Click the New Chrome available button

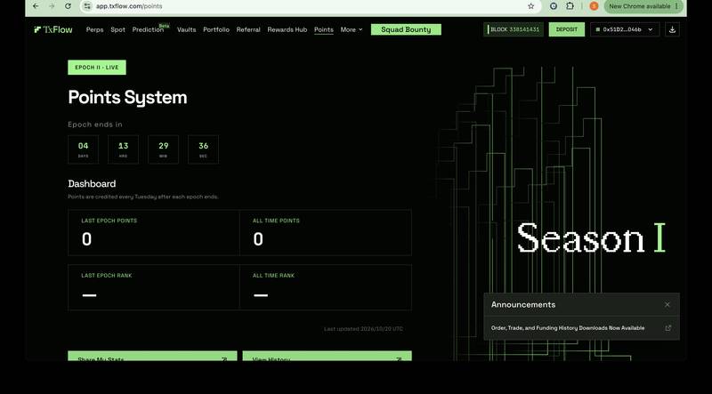643,6
